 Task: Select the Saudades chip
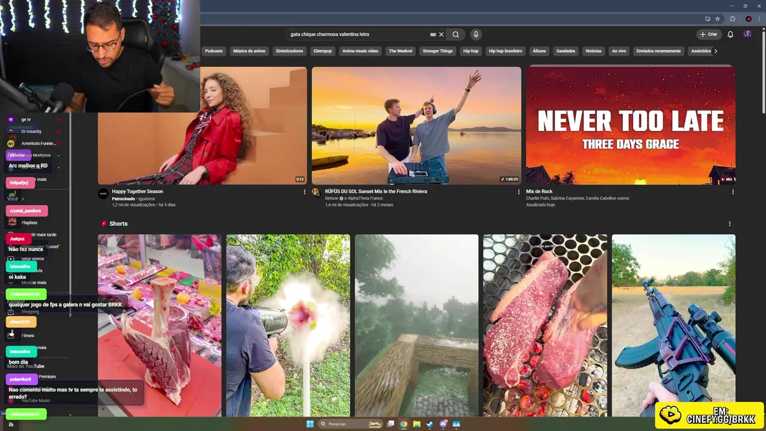pyautogui.click(x=566, y=51)
